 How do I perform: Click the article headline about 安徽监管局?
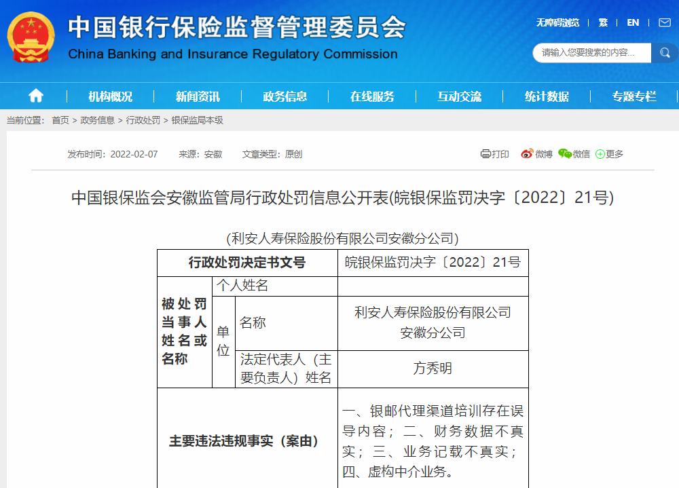point(342,198)
